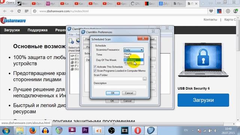Viewport: 240px width, 135px height.
Task: Choose Hourly in the frequency list
Action: (x=133, y=54)
